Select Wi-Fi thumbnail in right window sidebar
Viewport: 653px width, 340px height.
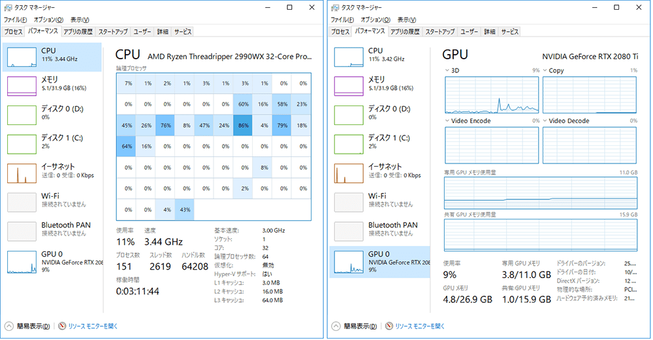[x=349, y=203]
